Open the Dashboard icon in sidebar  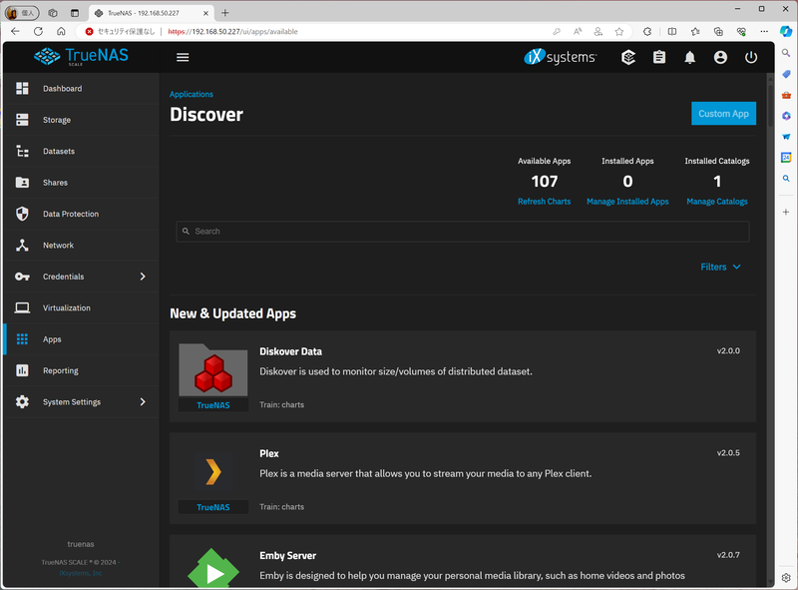[x=22, y=88]
